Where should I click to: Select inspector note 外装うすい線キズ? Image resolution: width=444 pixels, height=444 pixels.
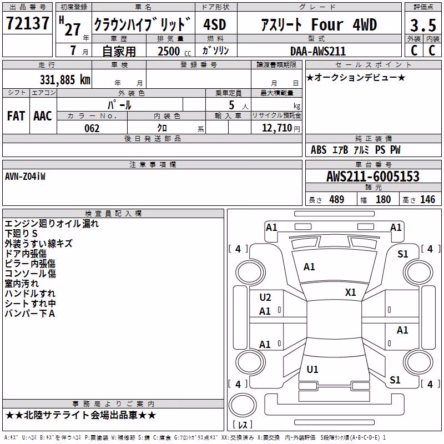(x=38, y=244)
